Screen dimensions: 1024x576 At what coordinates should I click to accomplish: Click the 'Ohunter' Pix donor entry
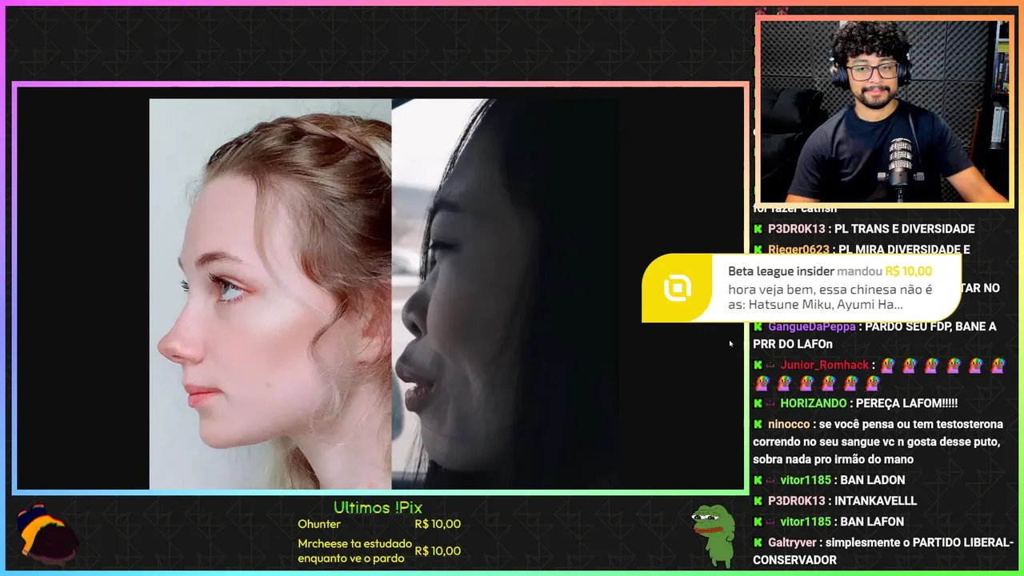tap(319, 524)
